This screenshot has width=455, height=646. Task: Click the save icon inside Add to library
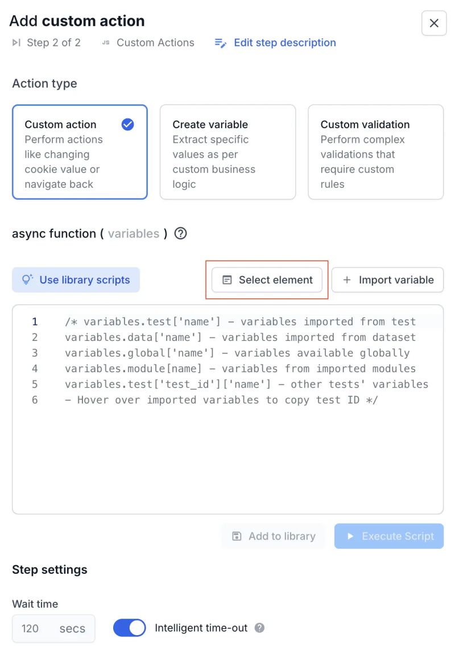[x=236, y=536]
